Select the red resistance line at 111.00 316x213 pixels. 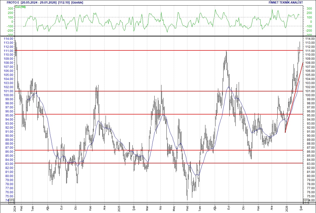point(152,50)
